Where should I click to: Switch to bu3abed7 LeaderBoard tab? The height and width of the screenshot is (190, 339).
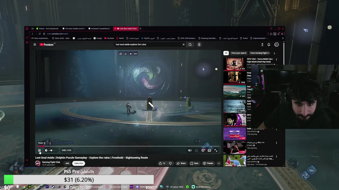click(x=100, y=28)
